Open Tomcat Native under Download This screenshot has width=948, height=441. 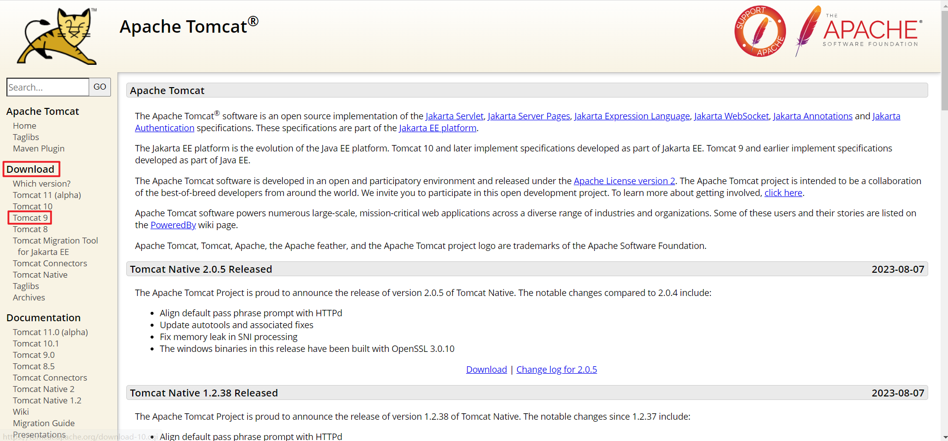click(40, 275)
